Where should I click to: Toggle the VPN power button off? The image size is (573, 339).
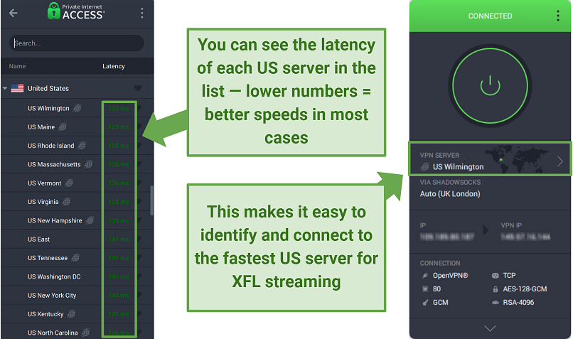click(x=490, y=86)
